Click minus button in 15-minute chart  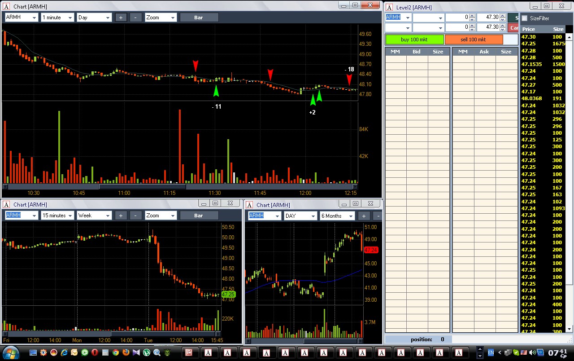click(136, 216)
